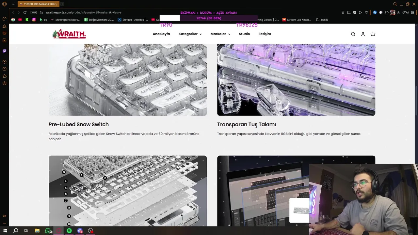Viewport: 418px width, 235px height.
Task: Open Stream Las Ketchup bookmark
Action: (297, 20)
